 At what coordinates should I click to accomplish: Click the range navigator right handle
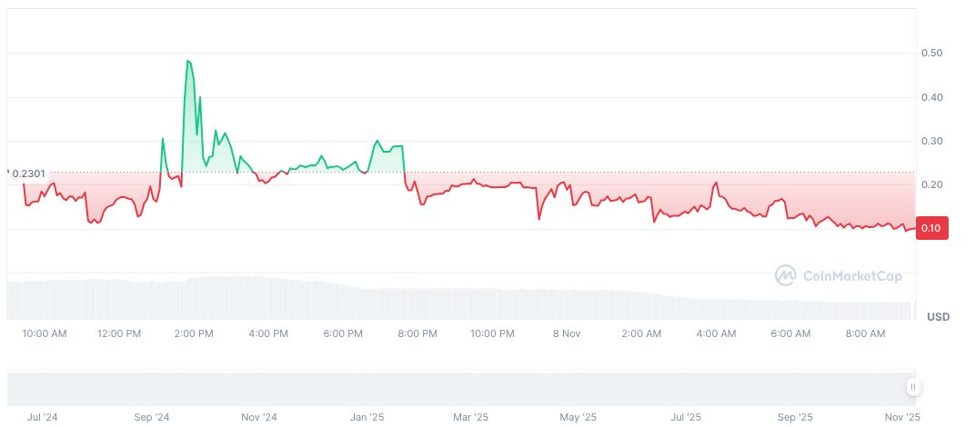click(912, 387)
